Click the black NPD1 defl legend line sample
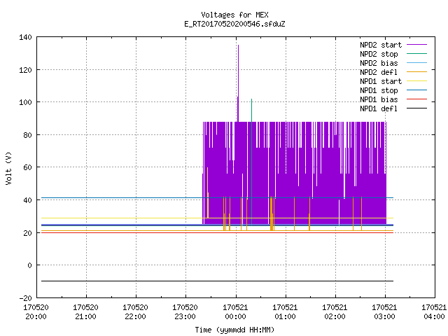This screenshot has height=336, width=448. pyautogui.click(x=416, y=108)
